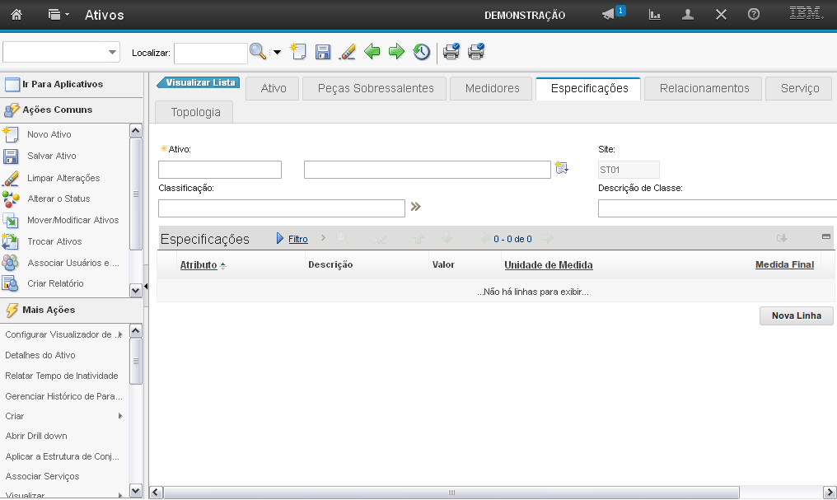Screen dimensions: 837x500
Task: Open the Peças Sobressalentes tab
Action: pos(375,89)
